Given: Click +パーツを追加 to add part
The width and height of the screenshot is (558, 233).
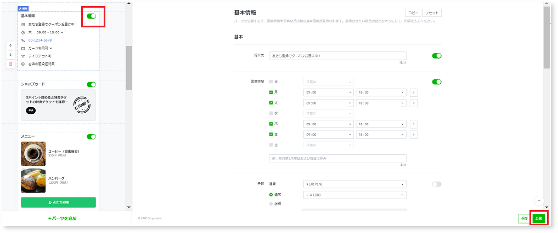Looking at the screenshot, I should [x=62, y=219].
